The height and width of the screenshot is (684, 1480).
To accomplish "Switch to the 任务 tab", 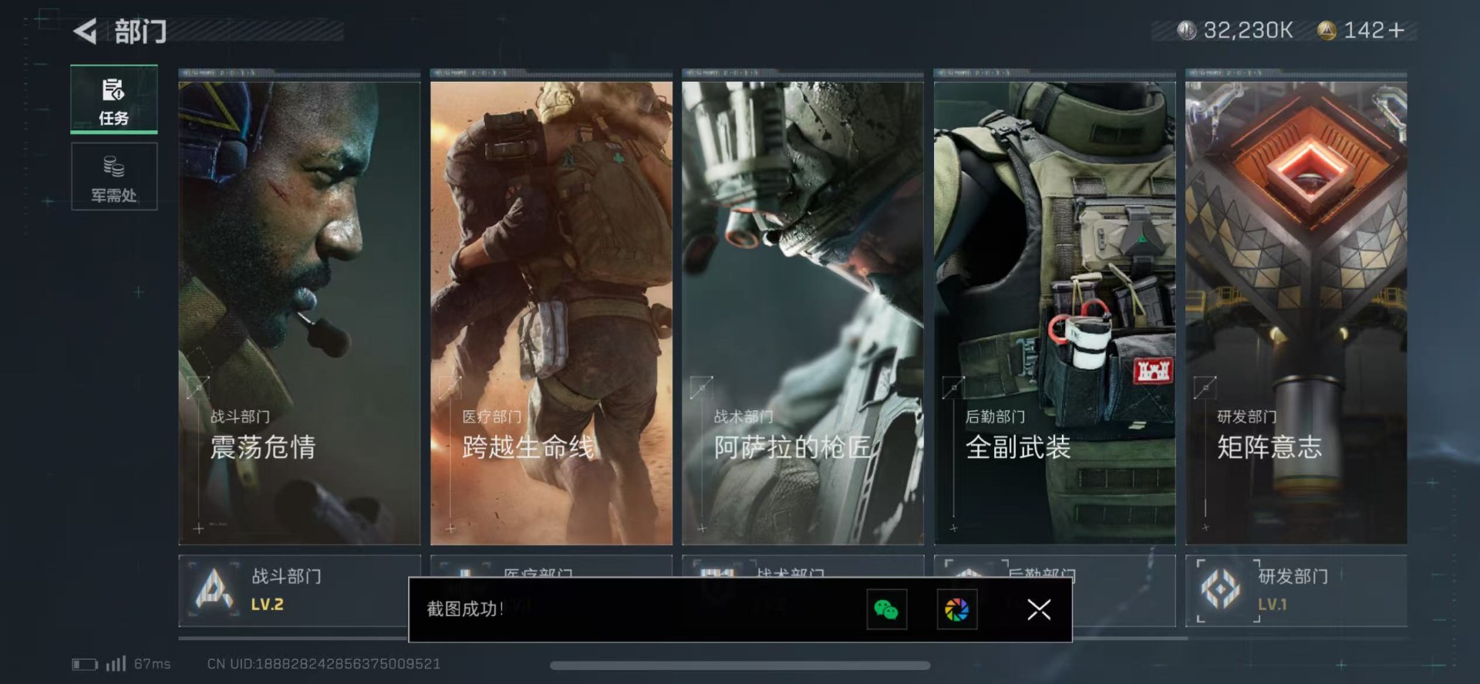I will click(114, 99).
